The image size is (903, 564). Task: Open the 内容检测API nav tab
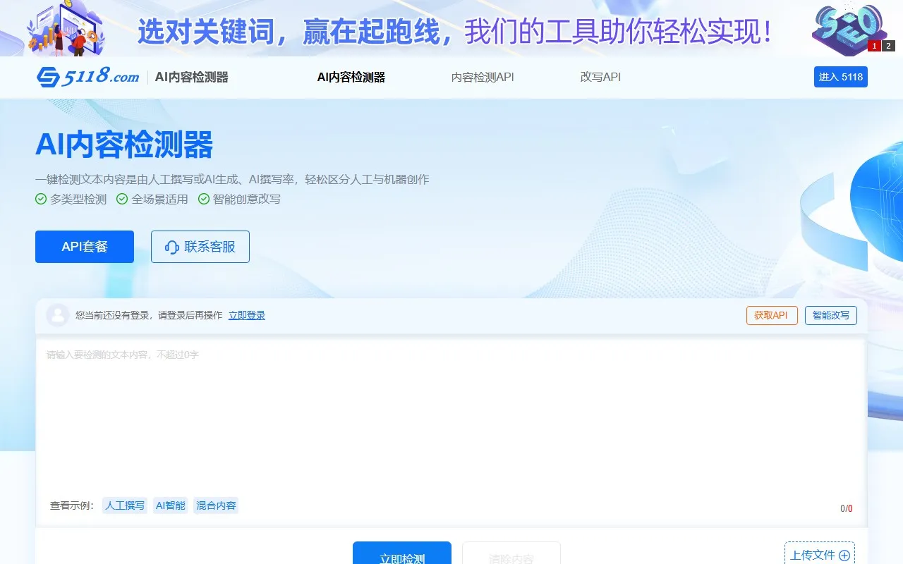[483, 78]
